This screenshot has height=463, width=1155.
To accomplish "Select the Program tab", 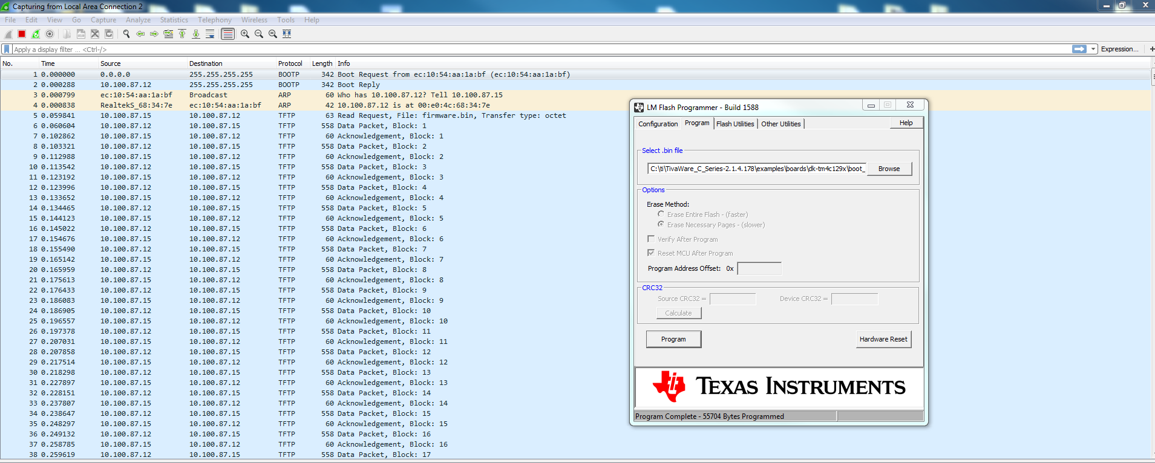I will [697, 123].
